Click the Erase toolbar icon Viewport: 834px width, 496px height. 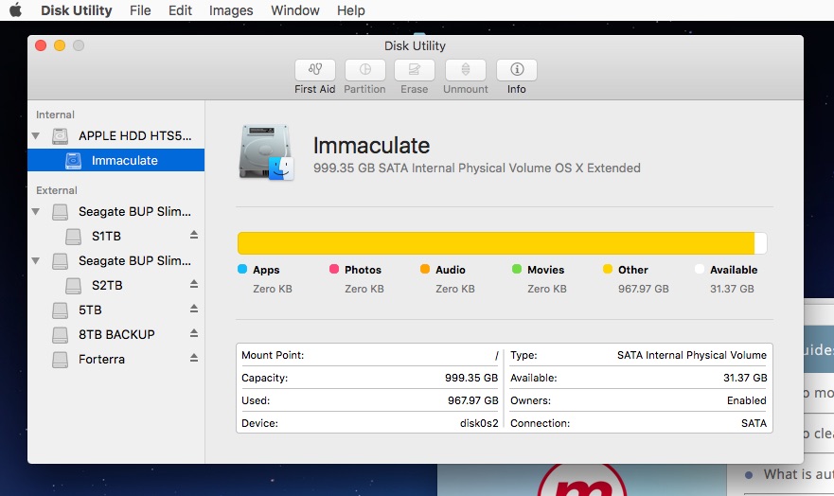click(x=415, y=70)
